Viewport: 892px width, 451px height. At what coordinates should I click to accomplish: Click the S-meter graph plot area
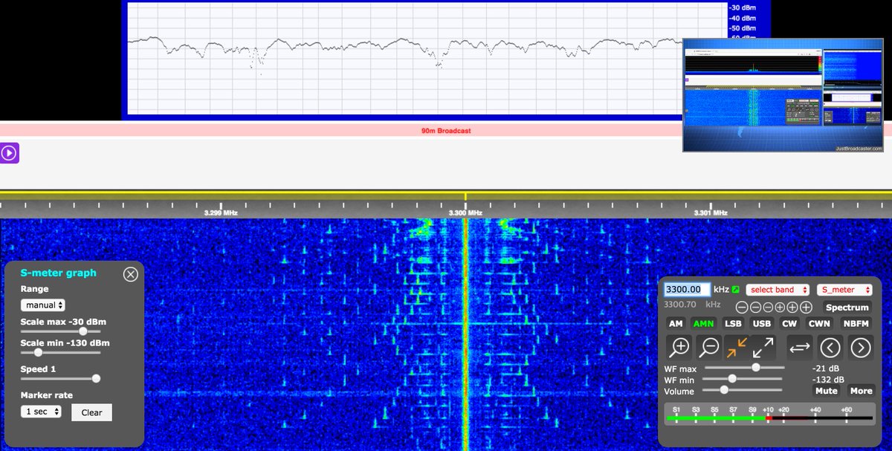click(427, 59)
